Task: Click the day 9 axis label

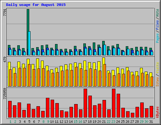Action: (x=48, y=122)
